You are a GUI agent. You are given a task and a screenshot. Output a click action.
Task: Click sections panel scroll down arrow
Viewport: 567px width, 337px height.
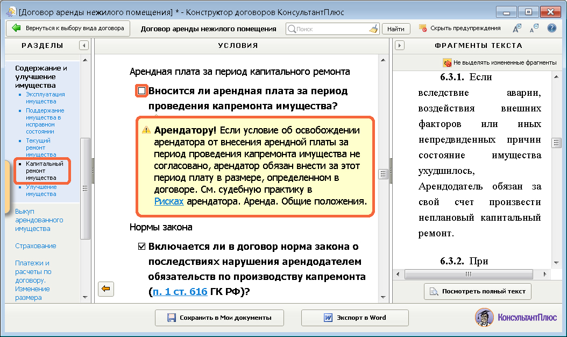coord(86,298)
